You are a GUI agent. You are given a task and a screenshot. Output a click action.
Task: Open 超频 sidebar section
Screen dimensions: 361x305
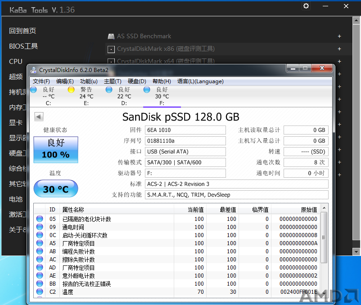tap(16, 77)
